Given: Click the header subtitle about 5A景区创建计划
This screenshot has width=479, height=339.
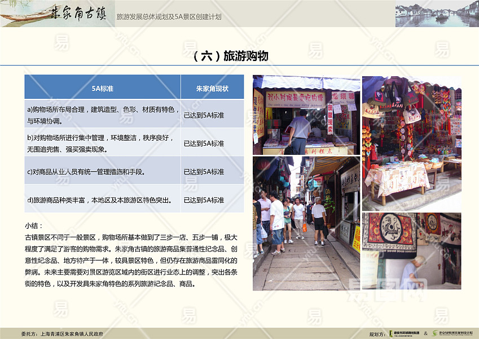Looking at the screenshot, I should 169,17.
